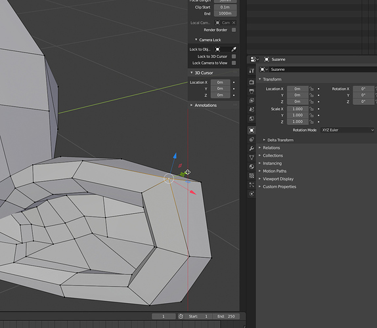Viewport: 377px width, 328px height.
Task: Expand the Annotations panel
Action: [x=204, y=106]
